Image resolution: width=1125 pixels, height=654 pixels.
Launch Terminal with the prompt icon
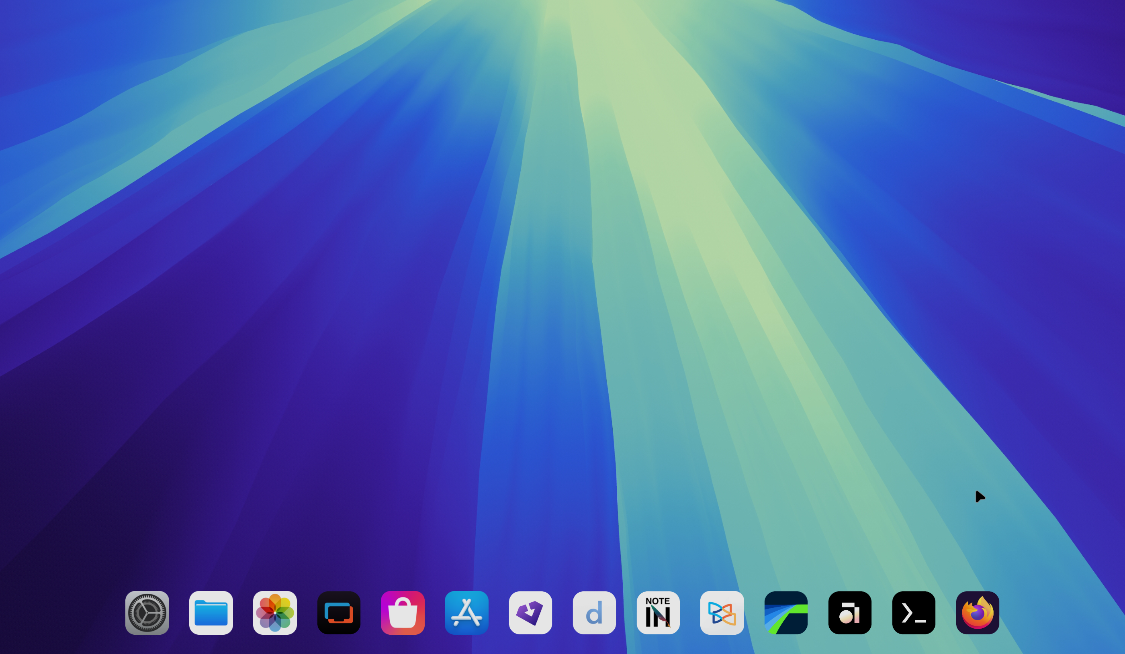[913, 613]
